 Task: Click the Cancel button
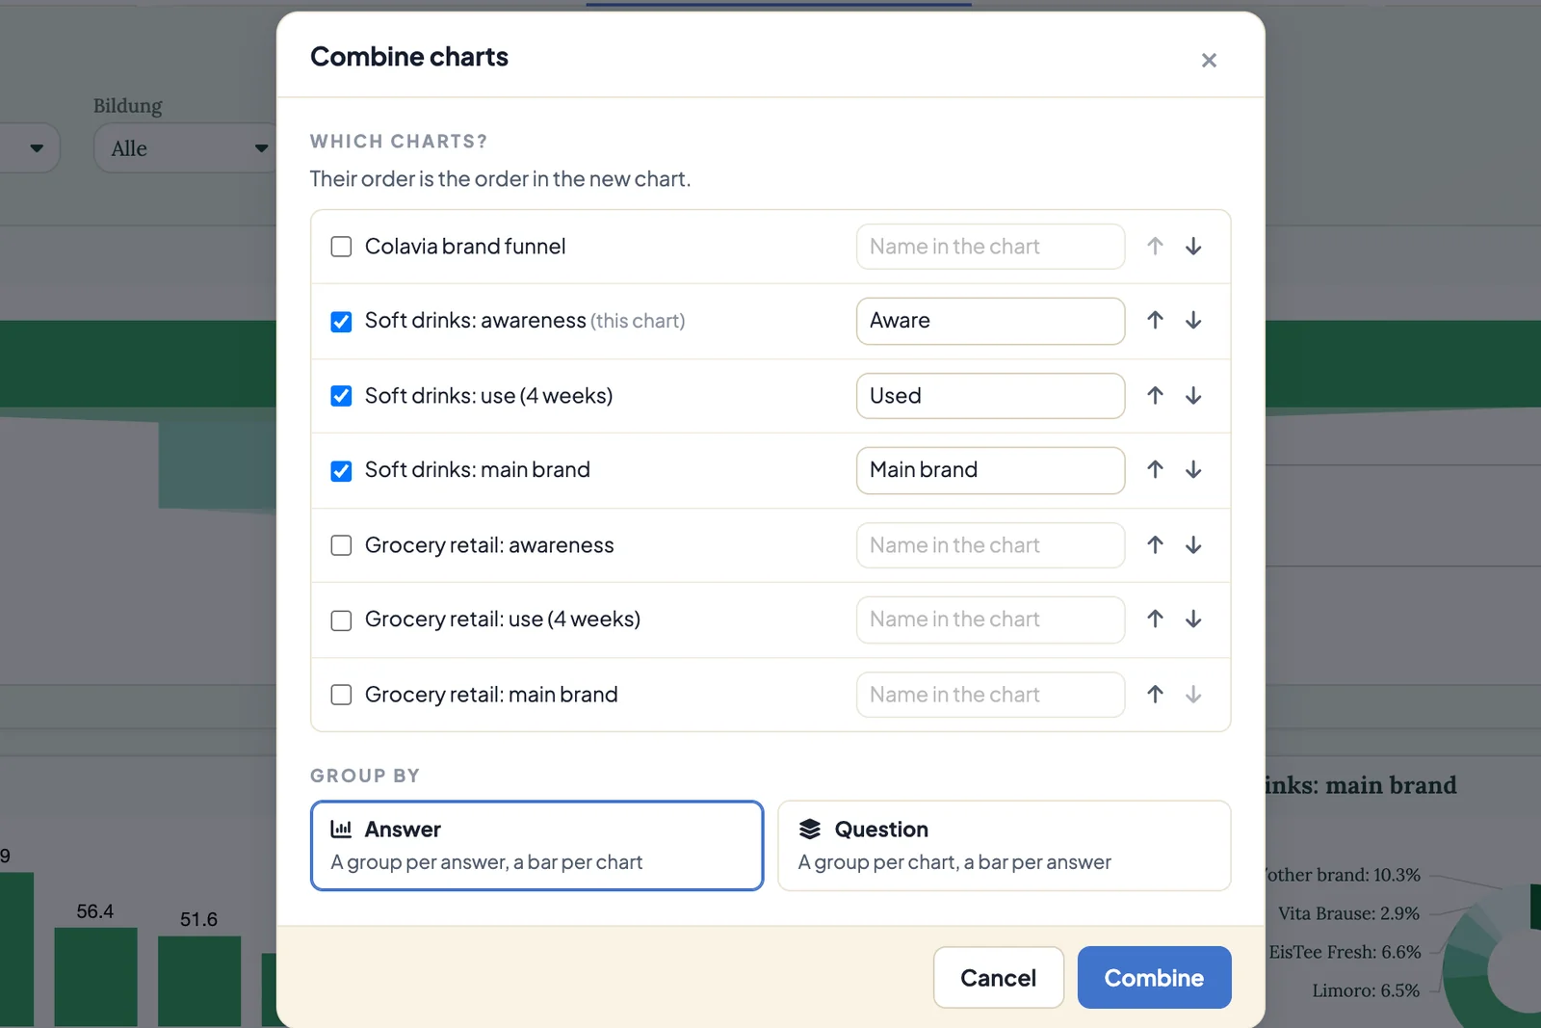(999, 978)
